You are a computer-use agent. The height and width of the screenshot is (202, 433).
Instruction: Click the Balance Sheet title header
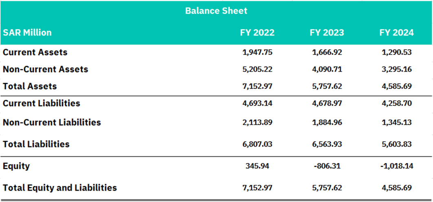click(x=216, y=11)
